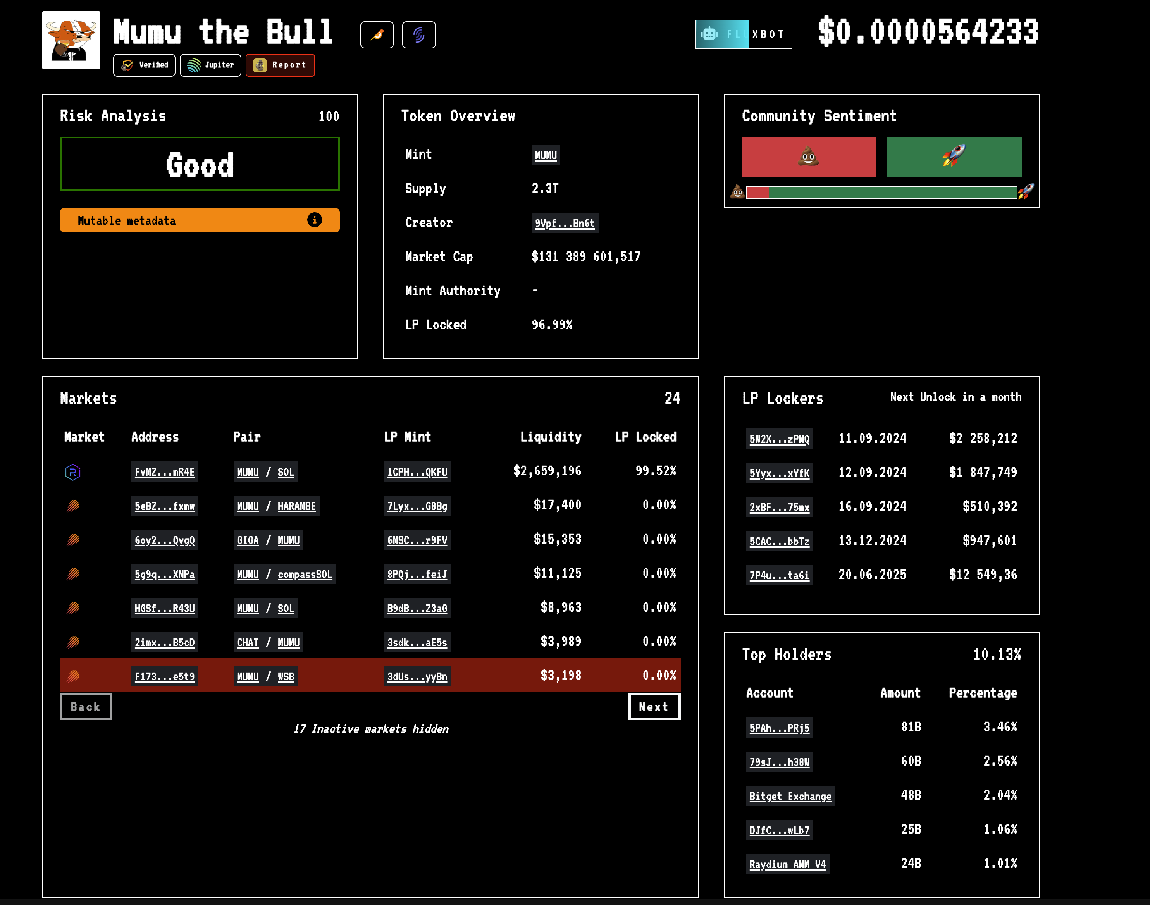Open the Raydium AMM V4 holder link
Screen dimensions: 1150x905
tap(787, 864)
